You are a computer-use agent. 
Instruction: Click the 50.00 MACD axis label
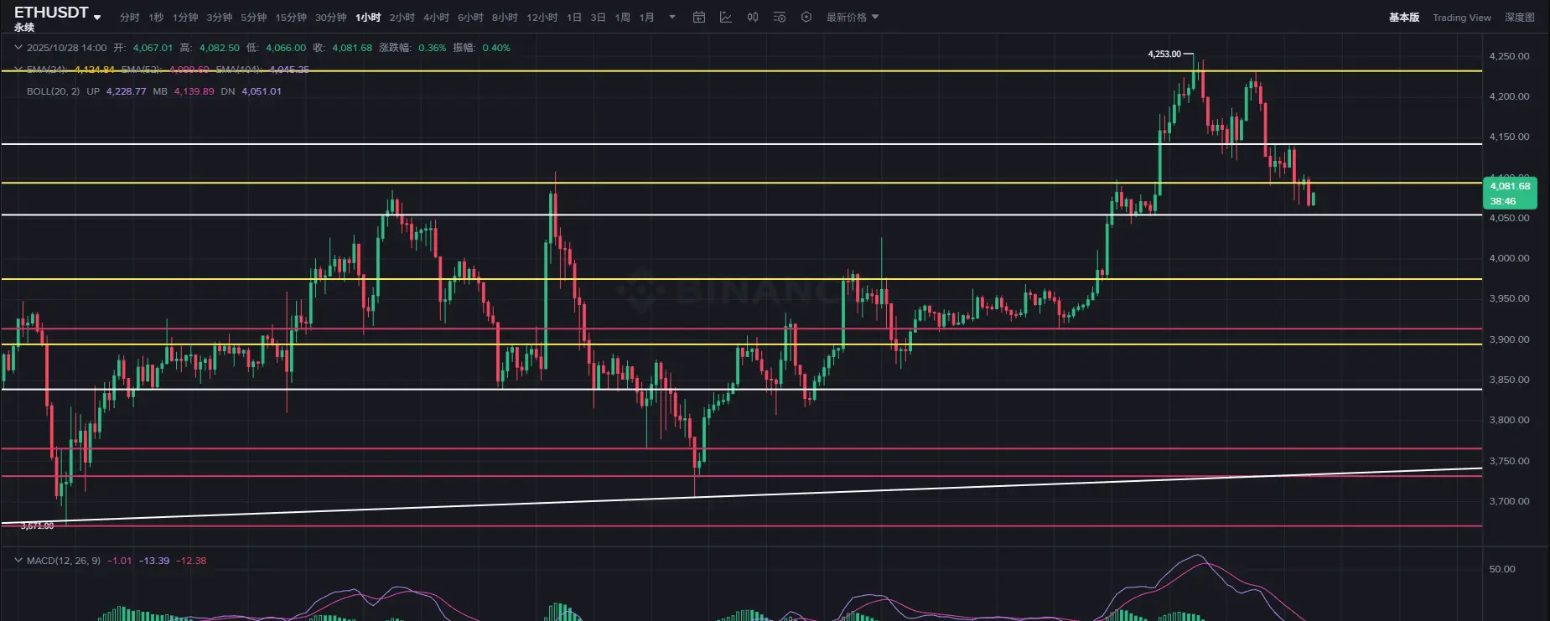click(1502, 569)
